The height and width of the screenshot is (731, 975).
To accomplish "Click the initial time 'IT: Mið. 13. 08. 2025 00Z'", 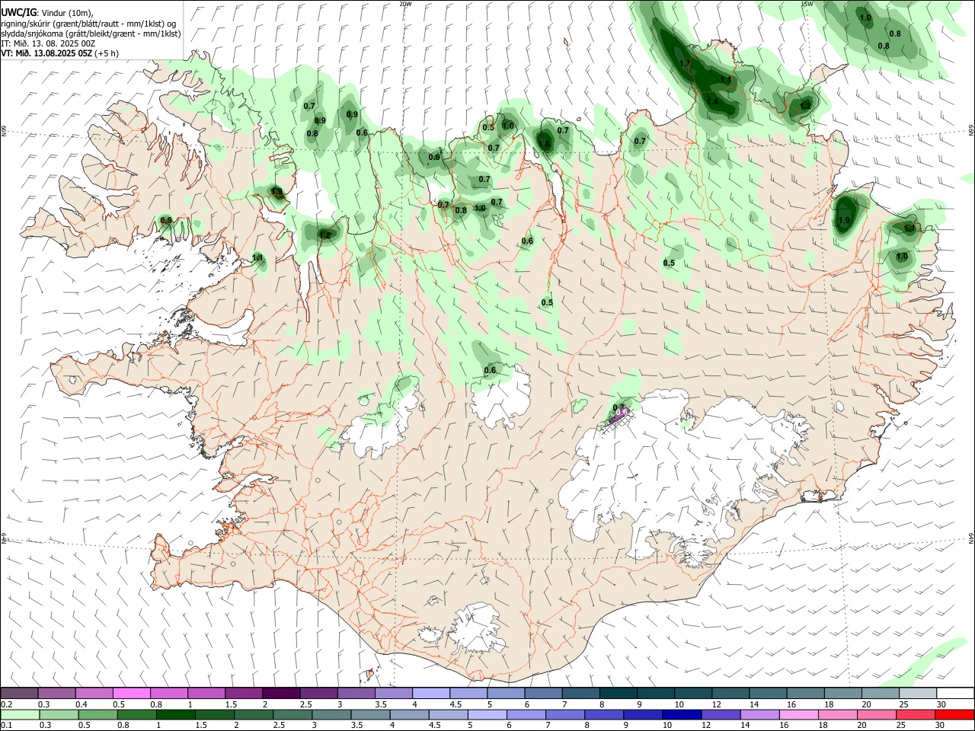I will [x=48, y=43].
